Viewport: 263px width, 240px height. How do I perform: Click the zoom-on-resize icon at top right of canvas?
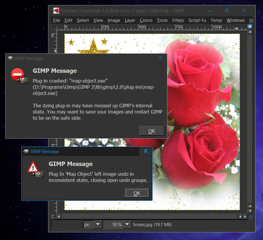coord(250,27)
